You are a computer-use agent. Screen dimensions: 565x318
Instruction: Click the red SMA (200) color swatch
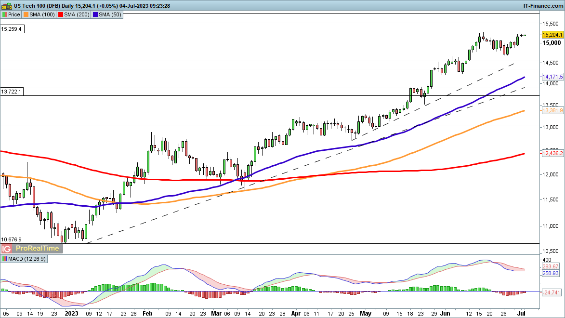tap(61, 14)
